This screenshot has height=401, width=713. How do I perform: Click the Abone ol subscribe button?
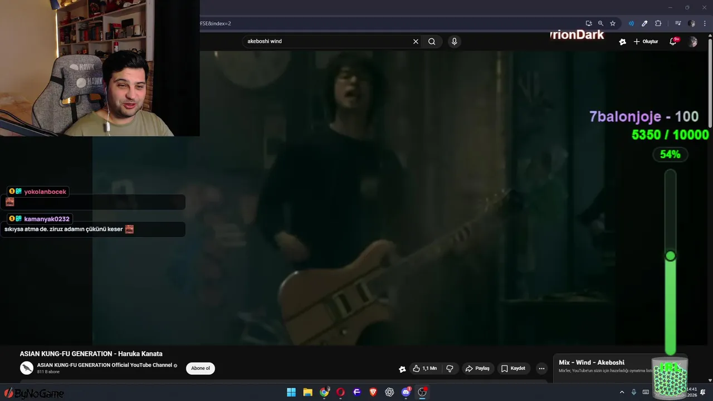click(x=201, y=368)
